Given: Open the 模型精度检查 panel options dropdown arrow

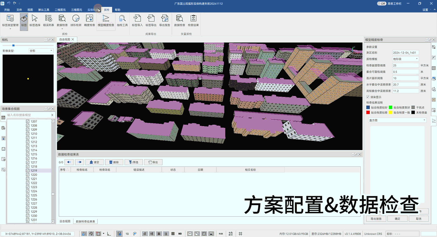Looking at the screenshot, I should point(427,40).
